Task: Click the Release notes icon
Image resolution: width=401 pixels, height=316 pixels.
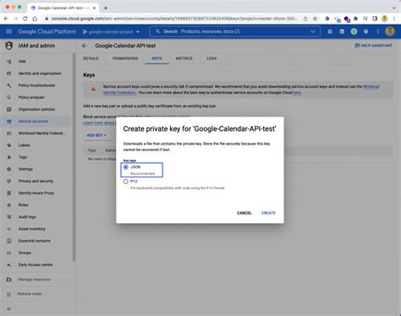Action: tap(9, 294)
